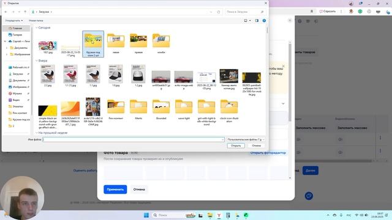392x220 pixels.
Task: Expand the Документы tree node under OneDrive
Action: click(x=7, y=48)
